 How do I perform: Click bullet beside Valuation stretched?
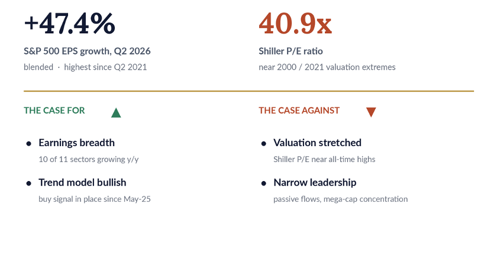pos(264,144)
